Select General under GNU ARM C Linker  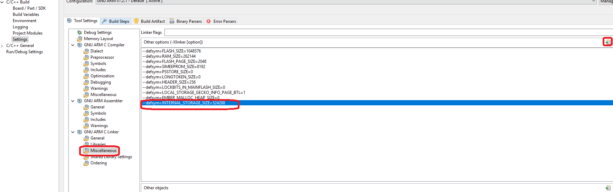(97, 138)
